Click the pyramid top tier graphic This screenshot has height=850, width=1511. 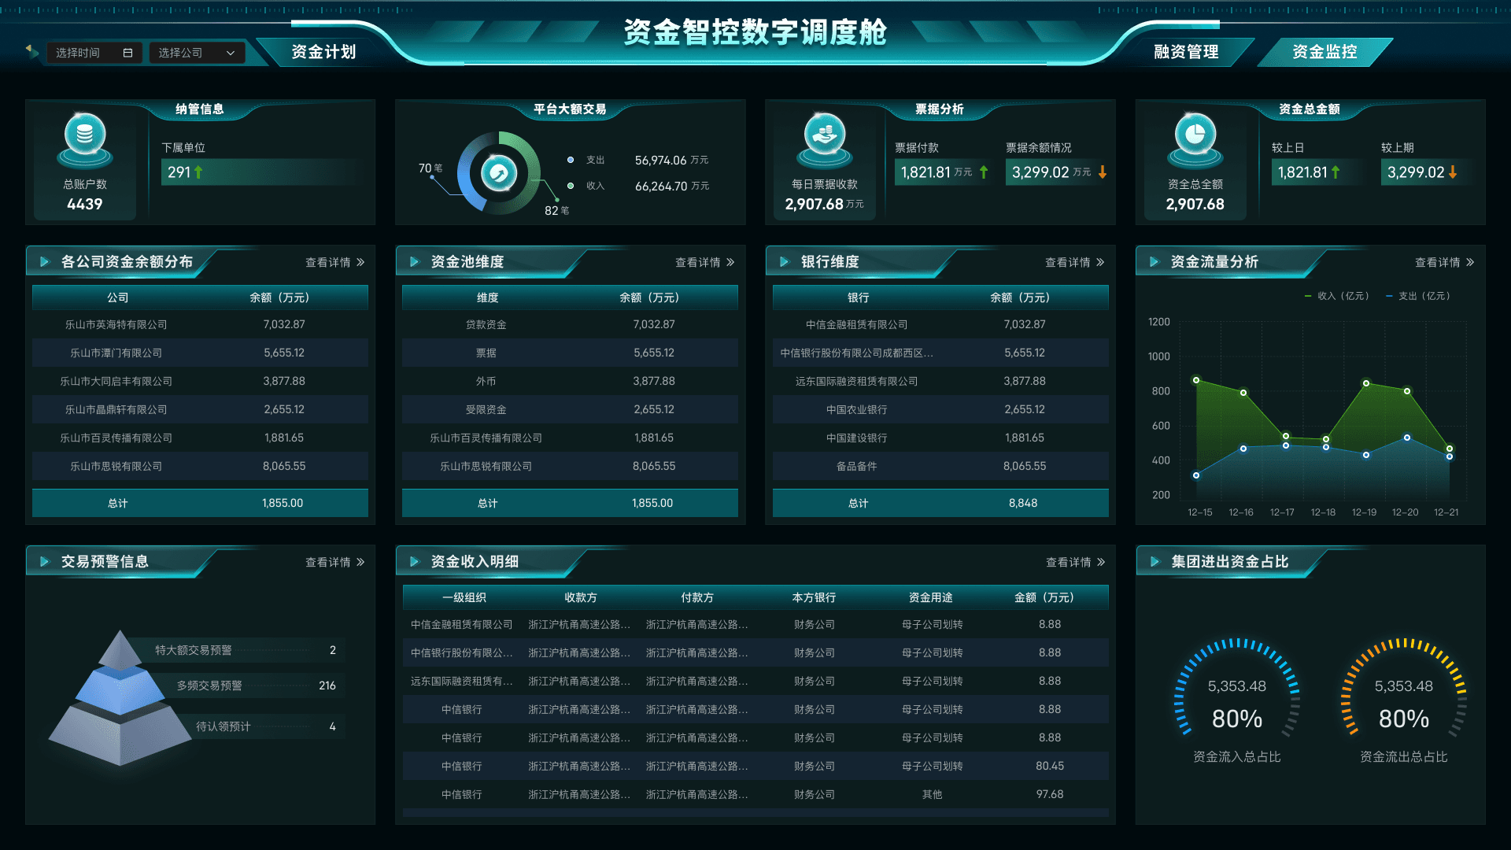click(120, 650)
